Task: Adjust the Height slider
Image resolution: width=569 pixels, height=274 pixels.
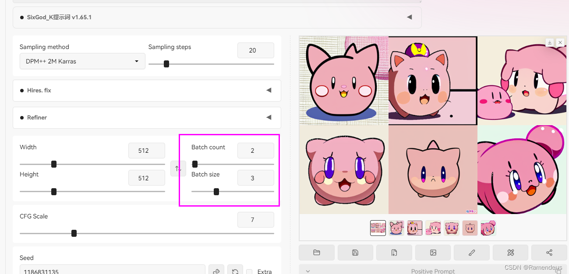Action: [92, 191]
